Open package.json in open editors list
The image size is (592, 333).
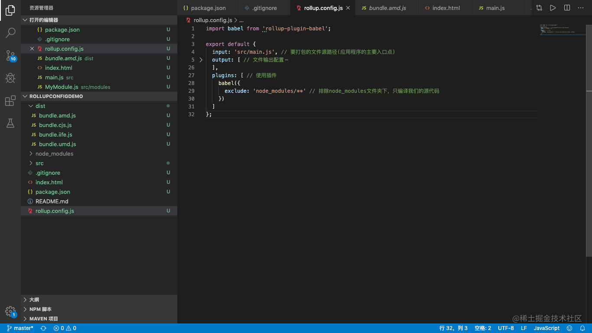pos(99,29)
